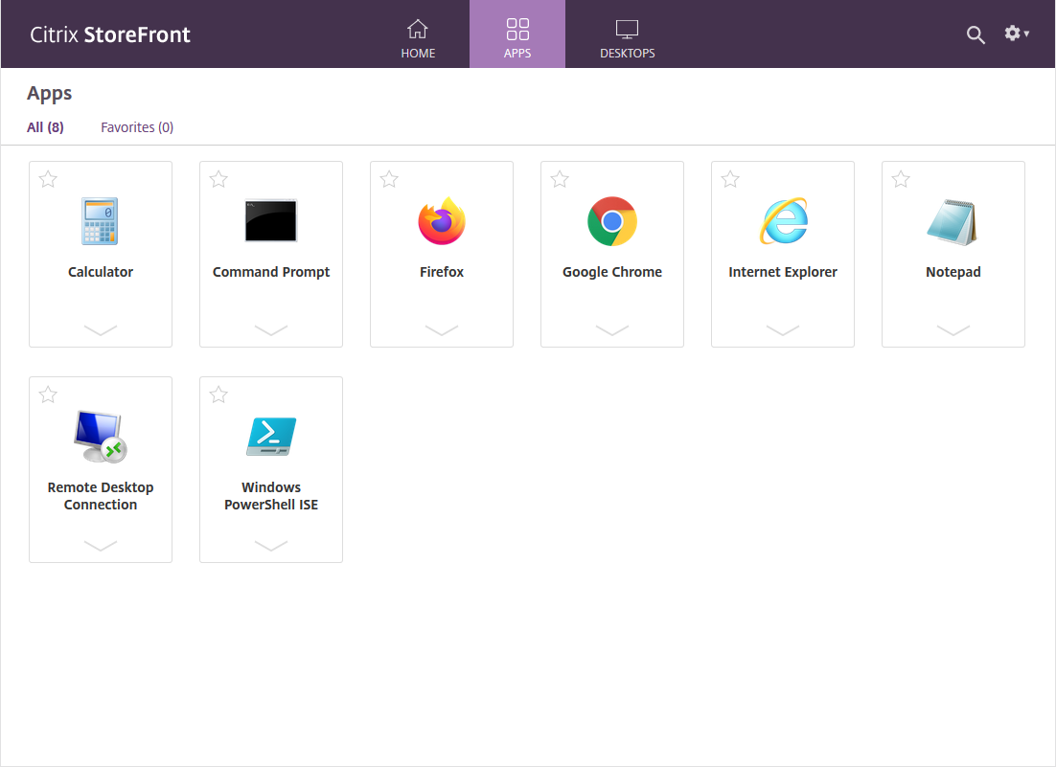Mark Internet Explorer as favorite

(x=730, y=180)
